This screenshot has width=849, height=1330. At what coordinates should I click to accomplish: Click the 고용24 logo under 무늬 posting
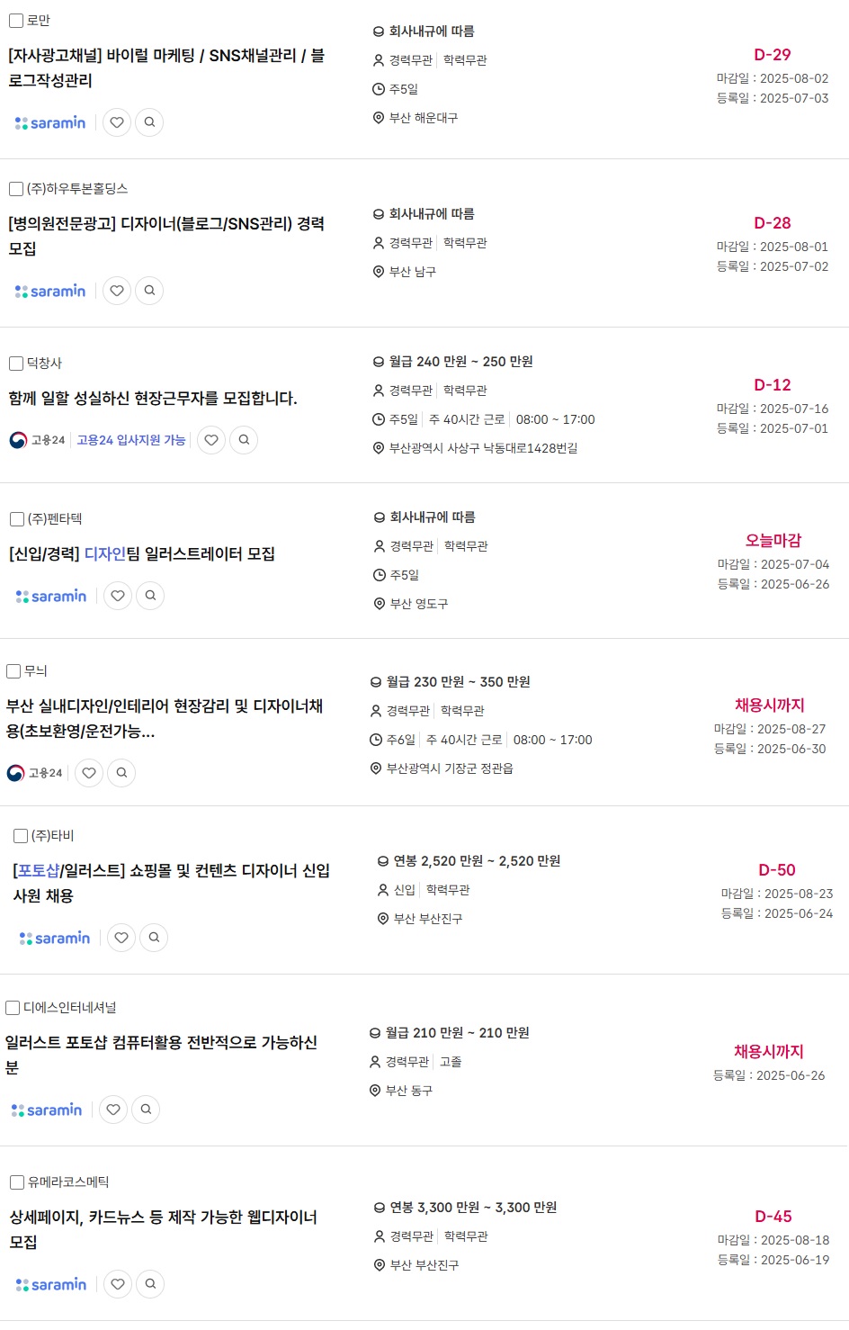click(34, 773)
